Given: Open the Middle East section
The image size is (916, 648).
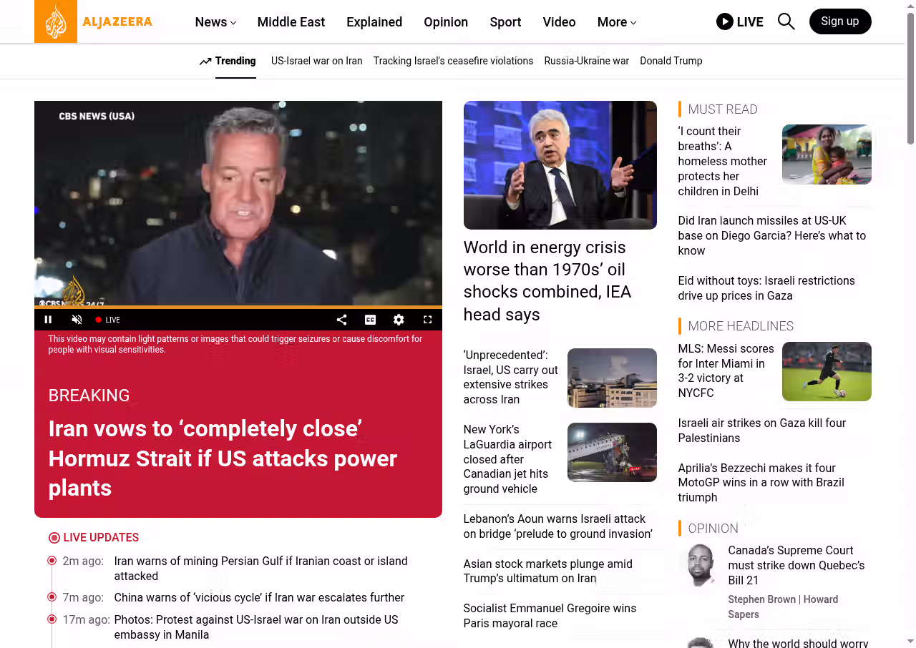Looking at the screenshot, I should tap(291, 22).
